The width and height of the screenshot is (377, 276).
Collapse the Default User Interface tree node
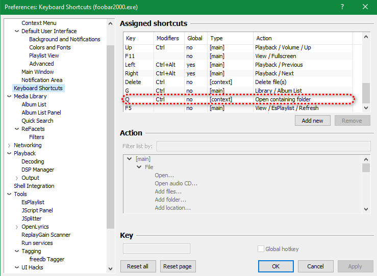17,31
